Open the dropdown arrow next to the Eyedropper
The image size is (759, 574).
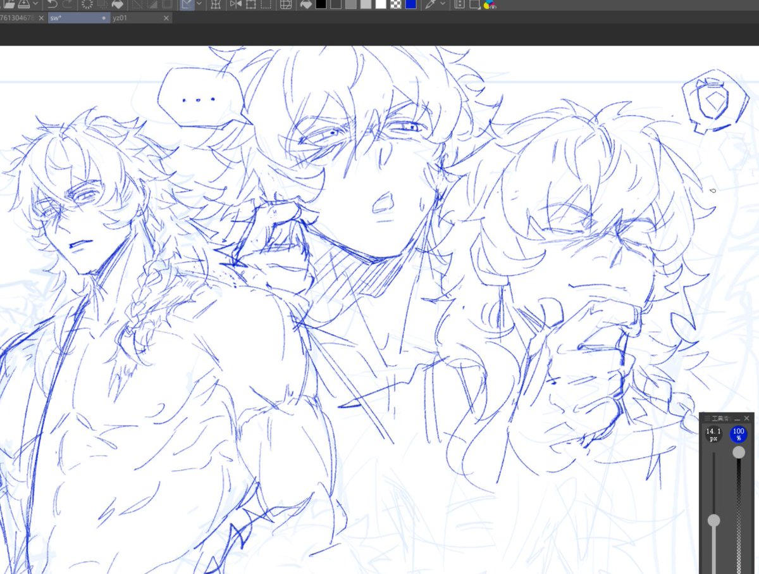tap(443, 4)
